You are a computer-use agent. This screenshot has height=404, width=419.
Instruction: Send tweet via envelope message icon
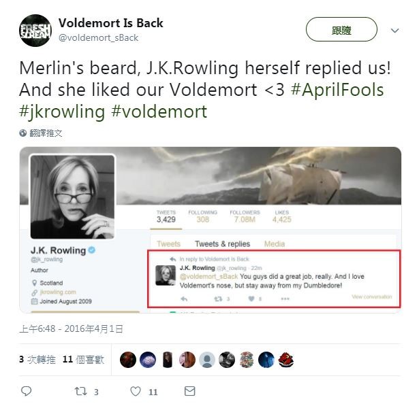click(189, 391)
